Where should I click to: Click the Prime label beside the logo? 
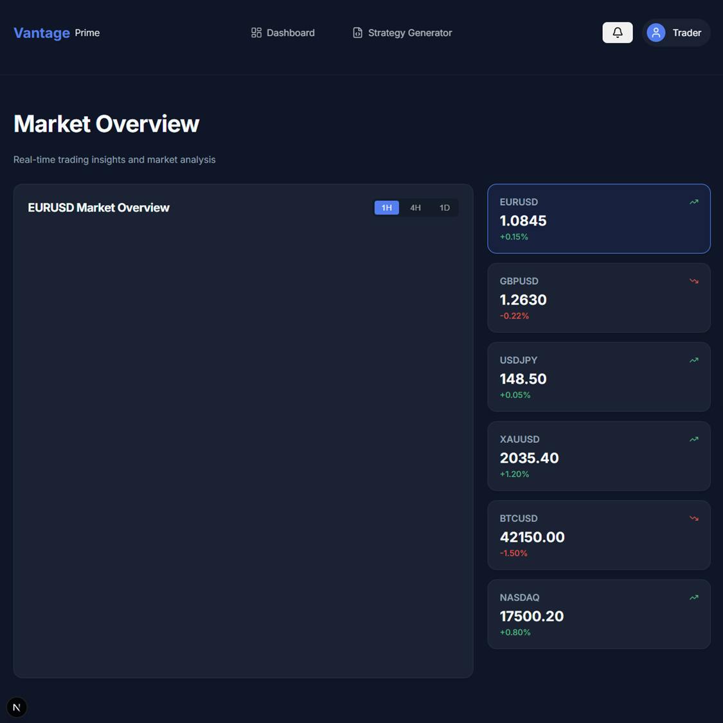(x=87, y=33)
